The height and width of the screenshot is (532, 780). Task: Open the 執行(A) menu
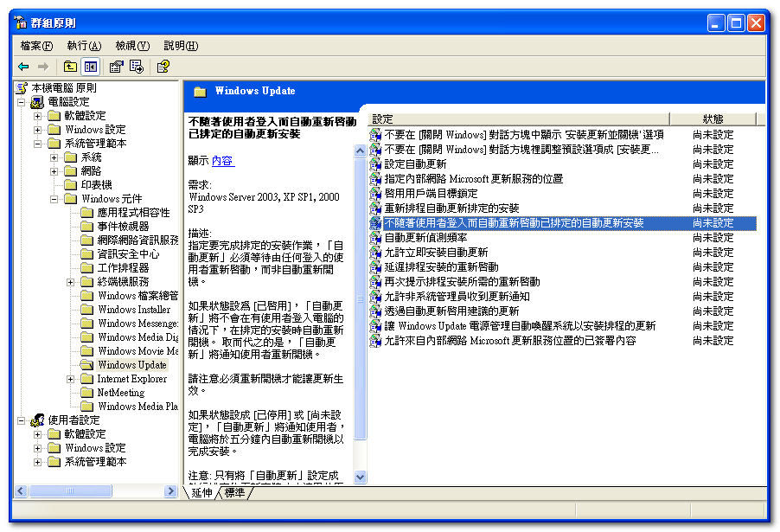(x=84, y=46)
